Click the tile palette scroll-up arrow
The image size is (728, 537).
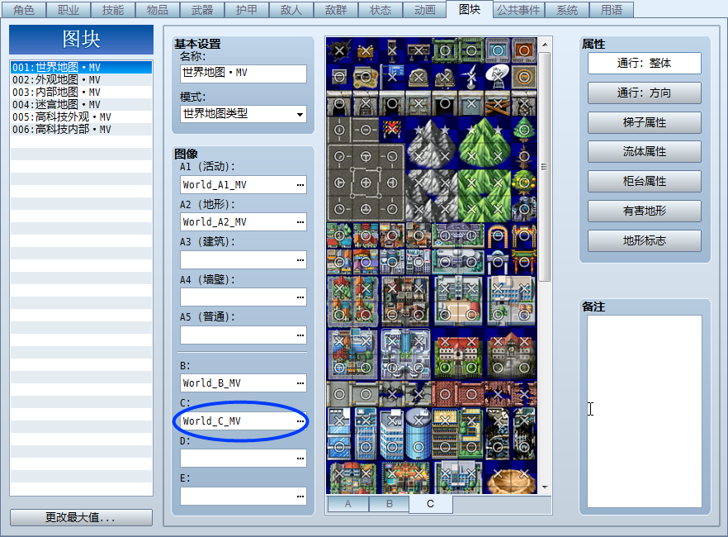click(x=545, y=45)
